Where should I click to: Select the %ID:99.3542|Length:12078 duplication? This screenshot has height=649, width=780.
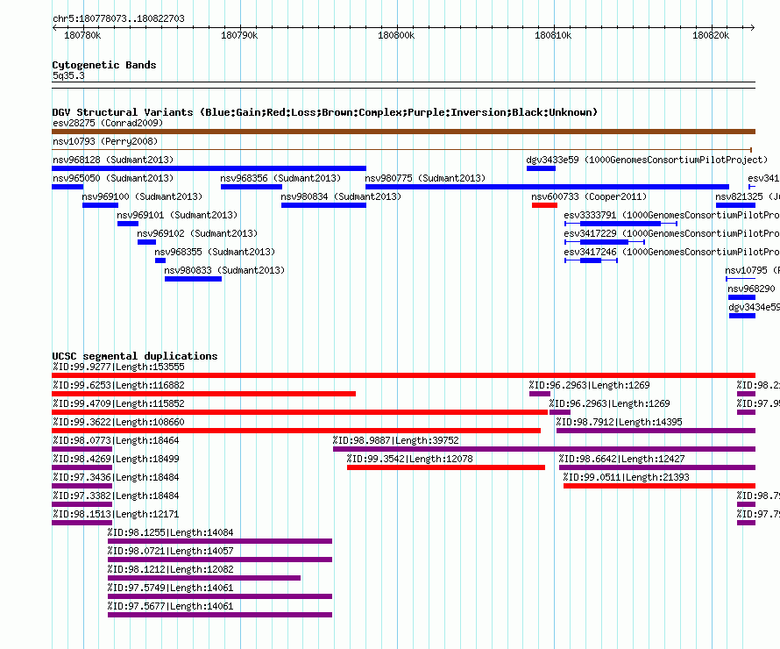click(x=446, y=467)
